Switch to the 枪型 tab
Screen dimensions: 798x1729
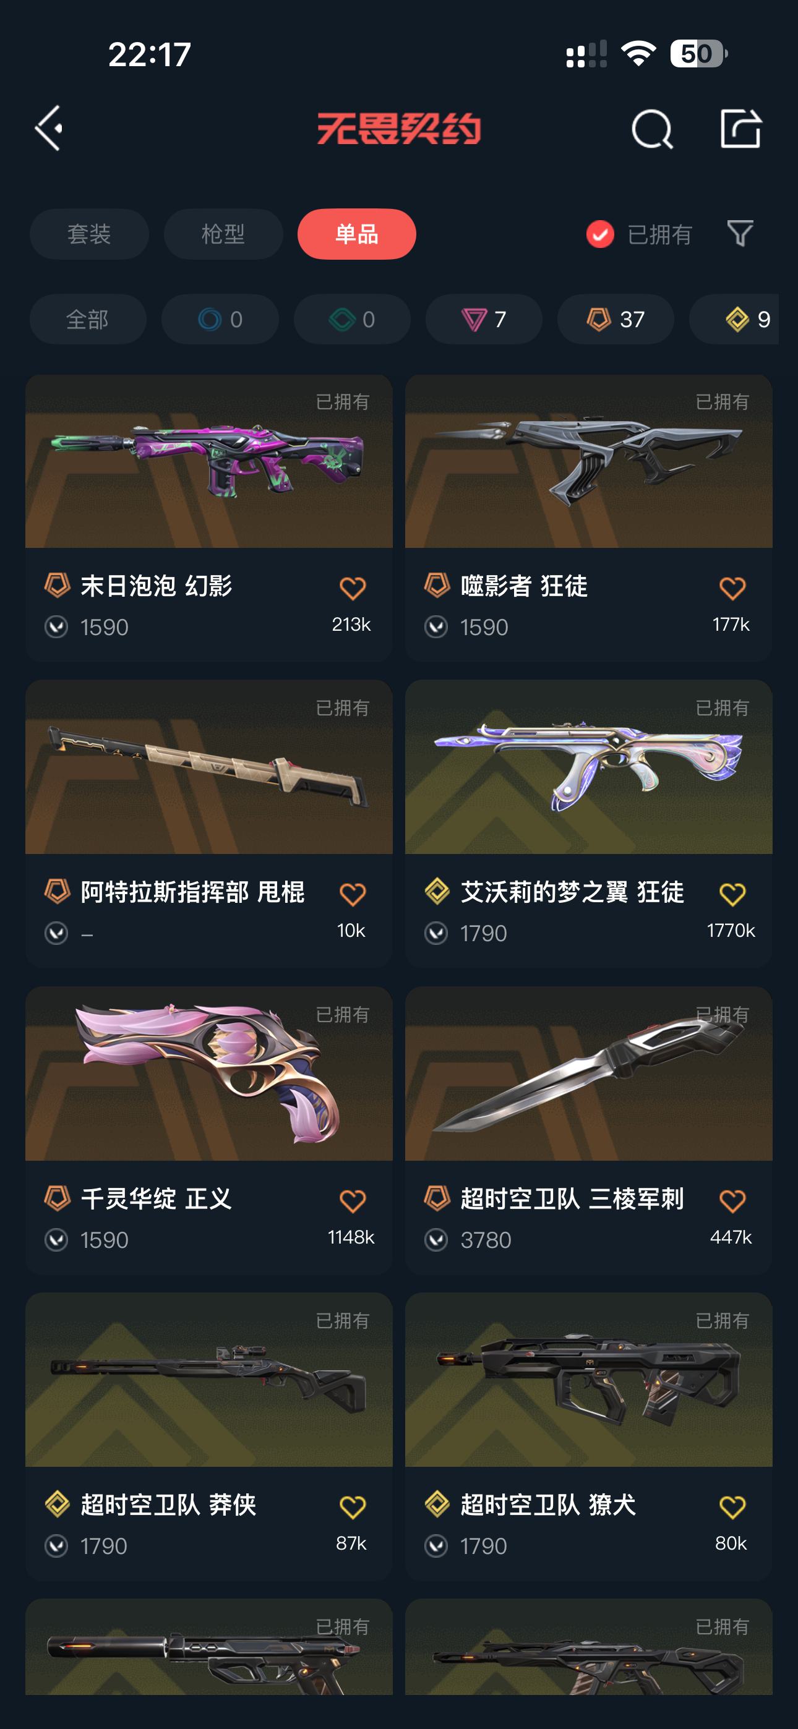[223, 234]
